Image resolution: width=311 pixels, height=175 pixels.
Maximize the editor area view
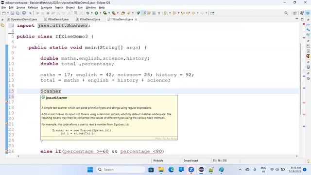tap(302, 19)
